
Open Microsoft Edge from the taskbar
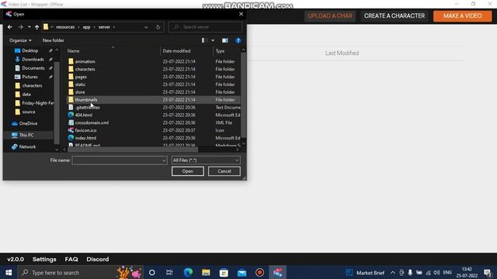[188, 273]
